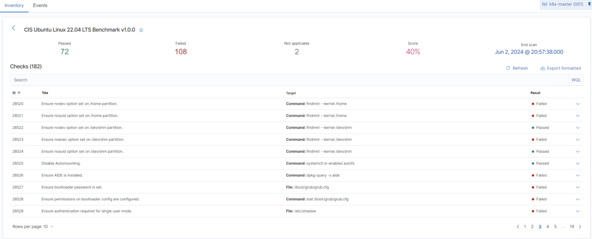
Task: Refresh the checks list
Action: [x=517, y=68]
